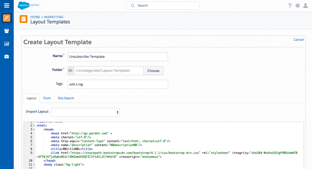Viewport: 312px width, 169px height.
Task: Collapse the html tag fold arrow on line 2
Action: coord(34,126)
